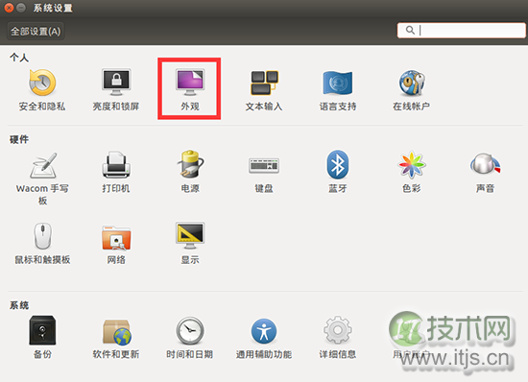Open Details (详细信息) panel
528x382 pixels.
click(x=337, y=337)
